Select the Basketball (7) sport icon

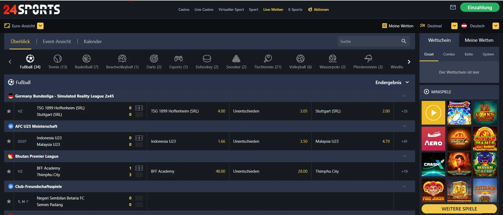tap(86, 62)
